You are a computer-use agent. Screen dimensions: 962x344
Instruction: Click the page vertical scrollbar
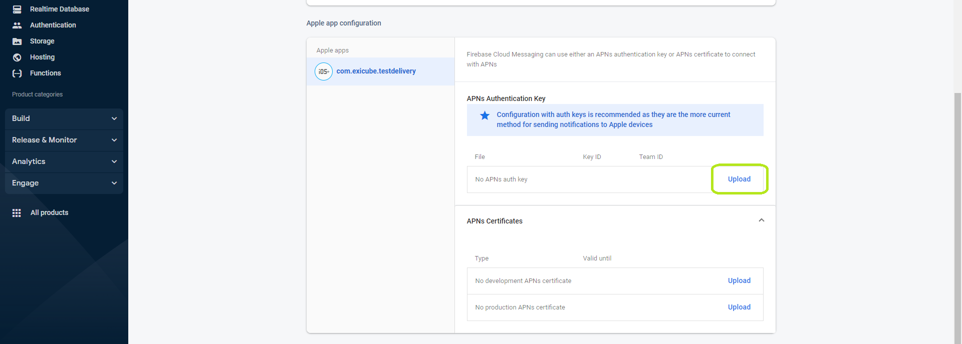(x=957, y=200)
